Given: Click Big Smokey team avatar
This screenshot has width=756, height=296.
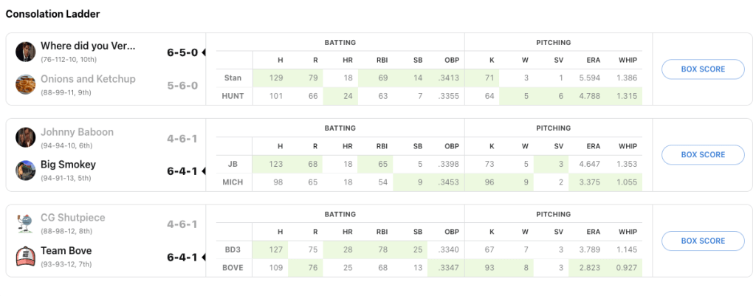Looking at the screenshot, I should [26, 171].
